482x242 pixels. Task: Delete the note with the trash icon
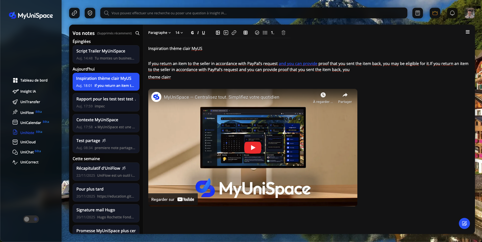coord(283,33)
